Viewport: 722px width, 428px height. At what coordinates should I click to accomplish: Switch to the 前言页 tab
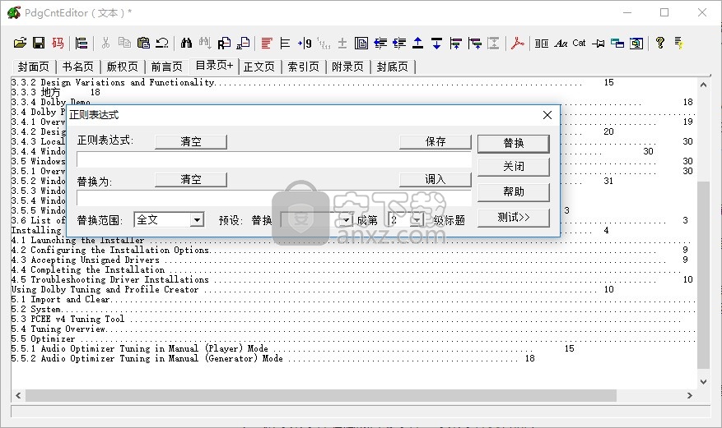pos(166,67)
